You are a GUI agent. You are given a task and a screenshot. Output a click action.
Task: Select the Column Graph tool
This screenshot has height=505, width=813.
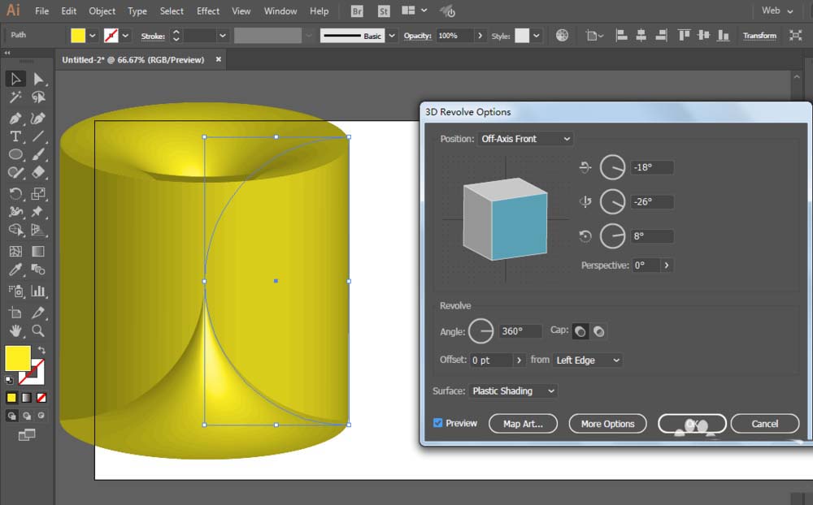tap(38, 291)
